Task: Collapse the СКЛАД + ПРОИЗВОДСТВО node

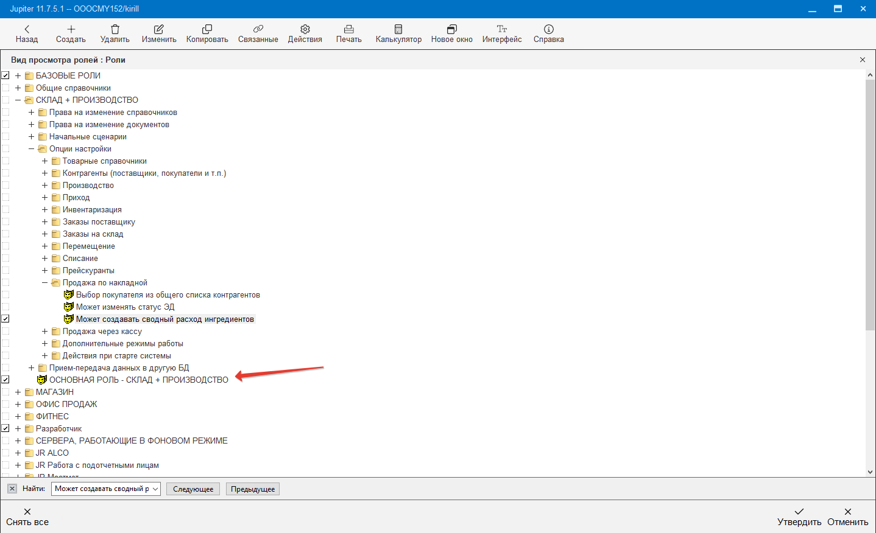Action: tap(18, 100)
